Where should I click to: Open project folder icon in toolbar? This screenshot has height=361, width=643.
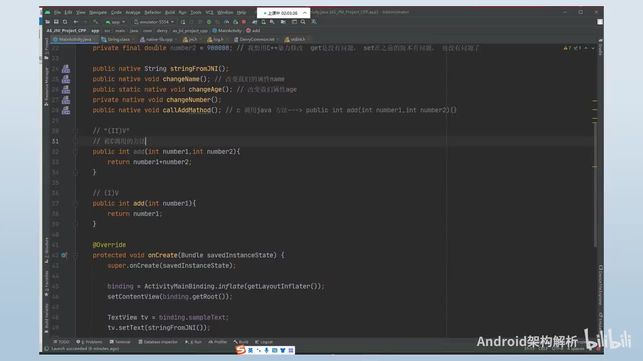(48, 22)
